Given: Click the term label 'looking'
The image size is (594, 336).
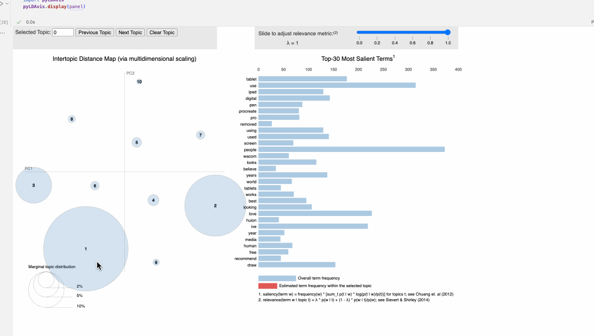Looking at the screenshot, I should click(250, 207).
